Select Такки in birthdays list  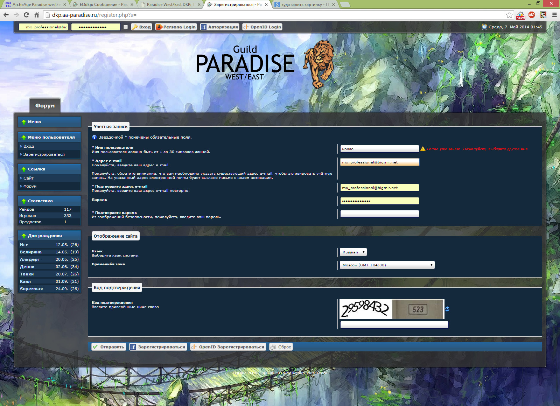[27, 274]
